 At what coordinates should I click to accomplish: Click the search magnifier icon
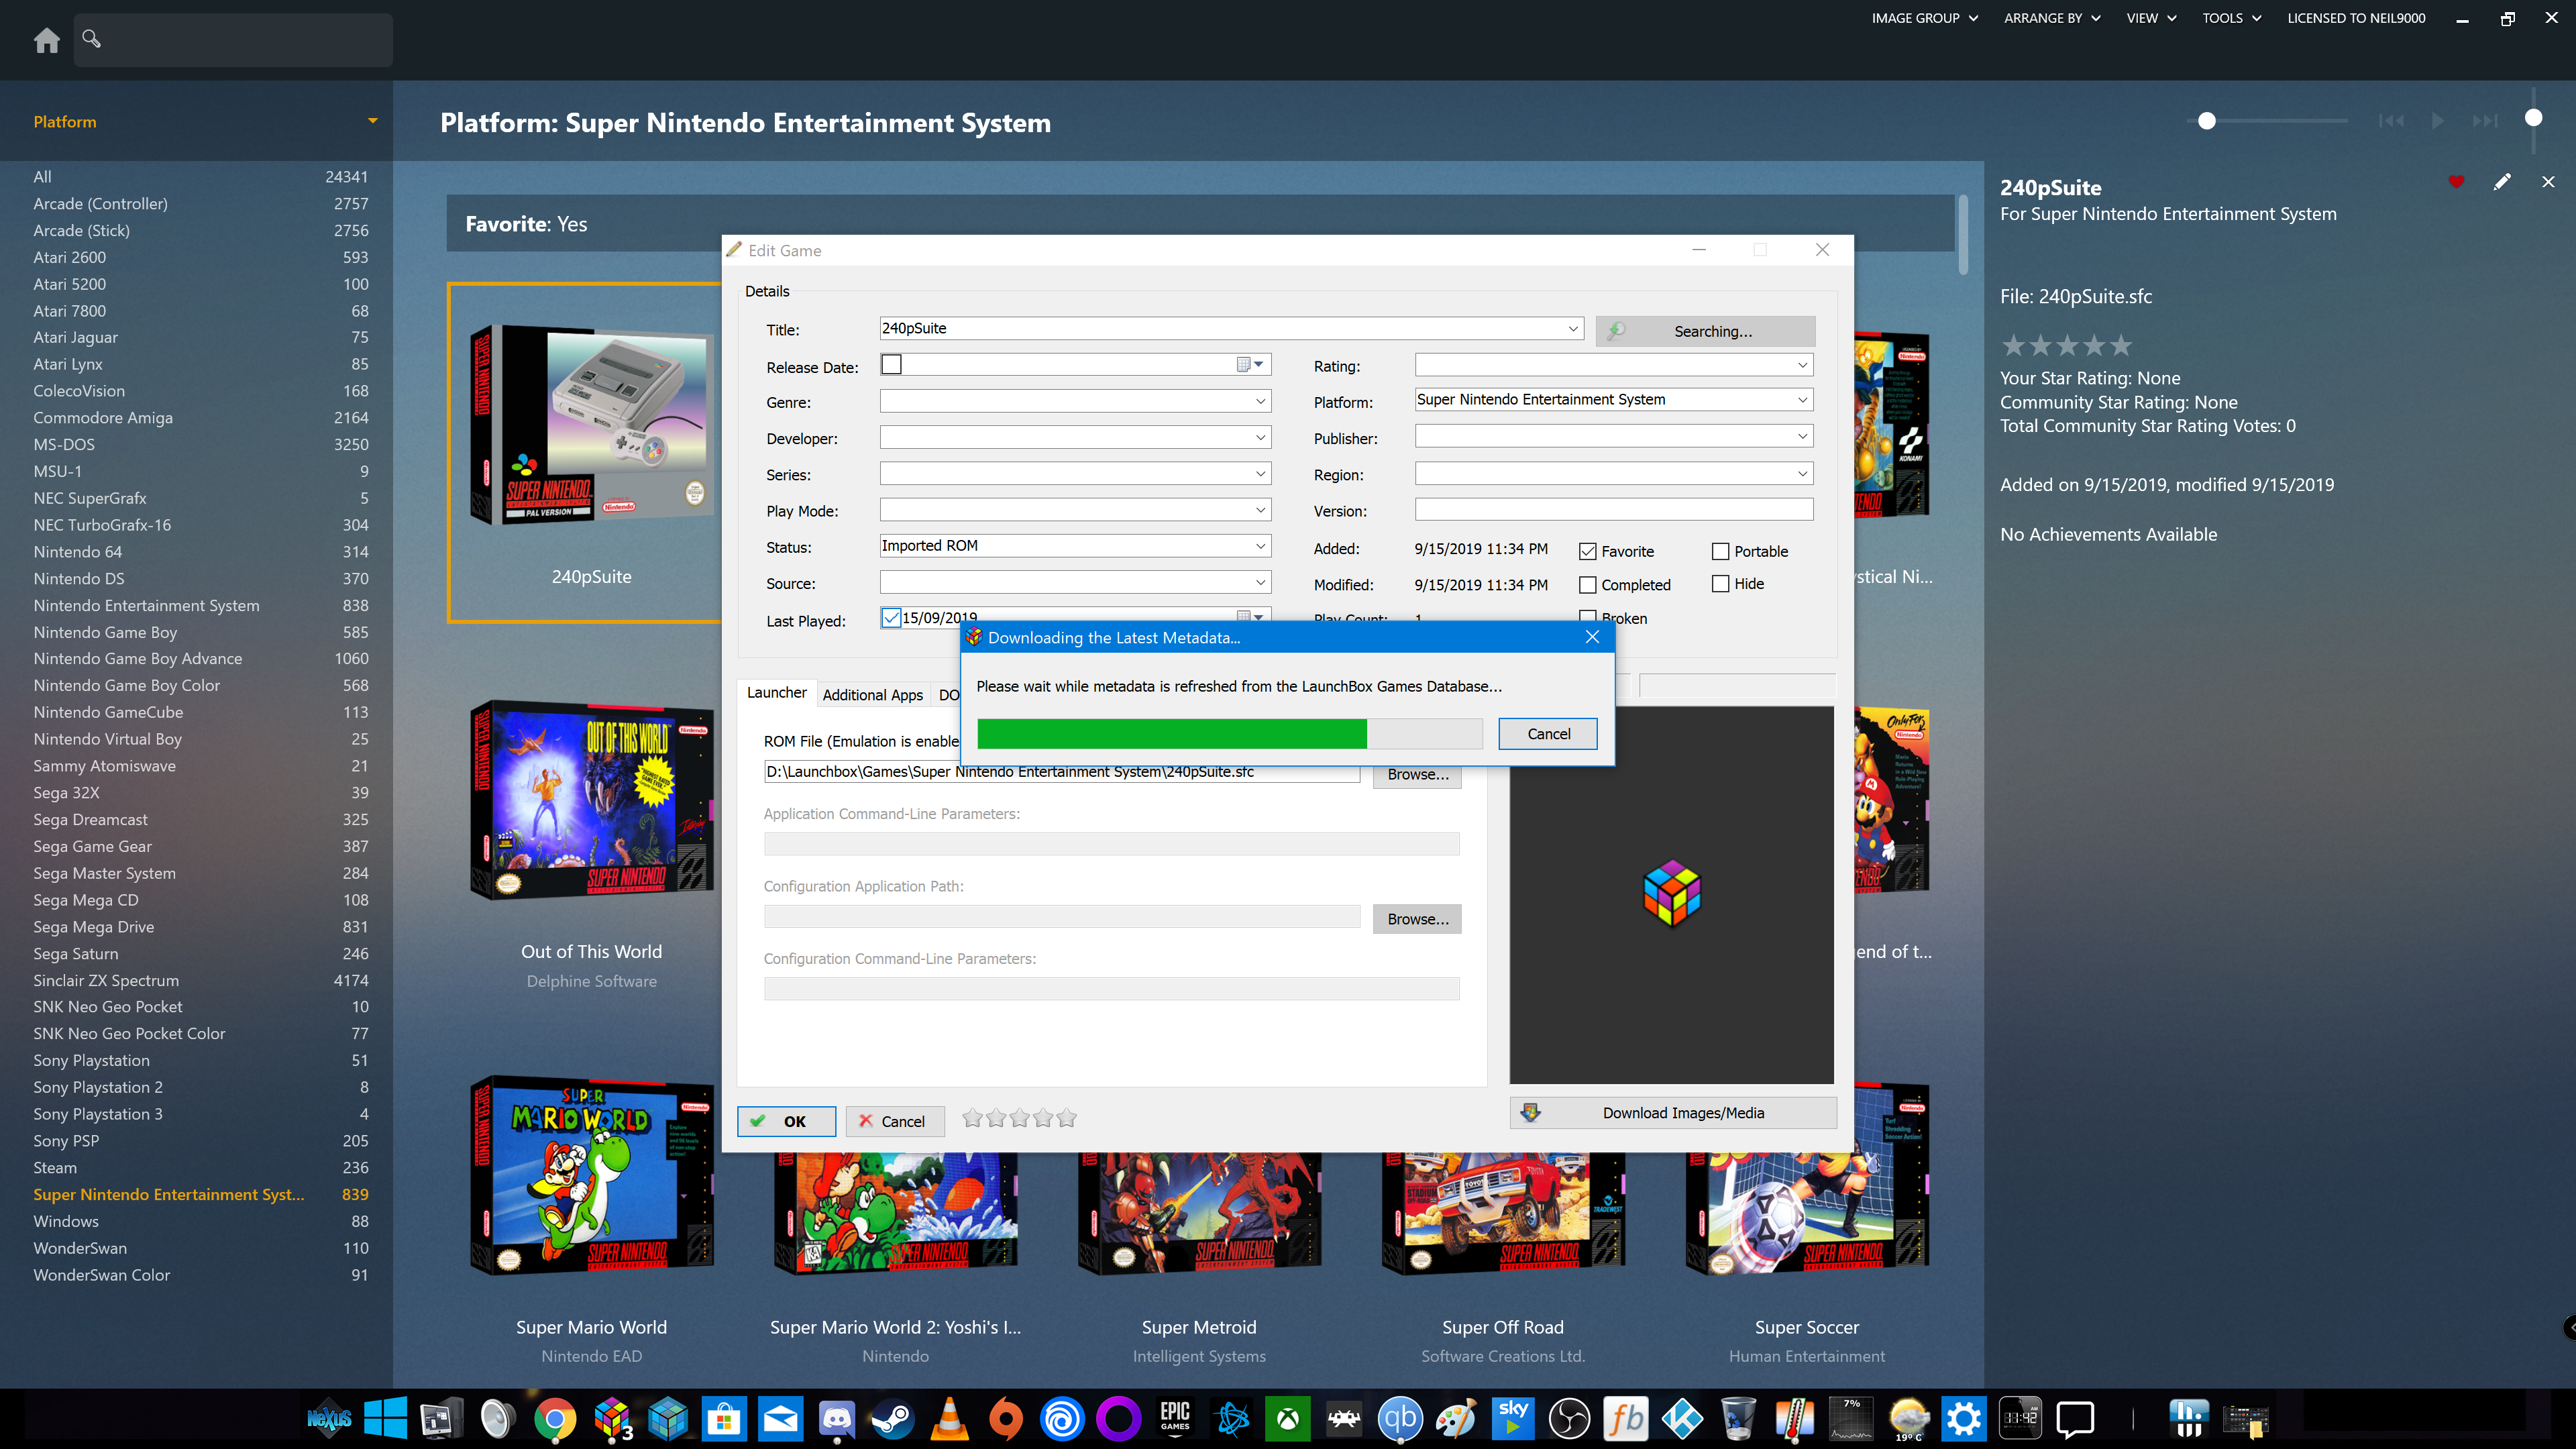pyautogui.click(x=91, y=39)
